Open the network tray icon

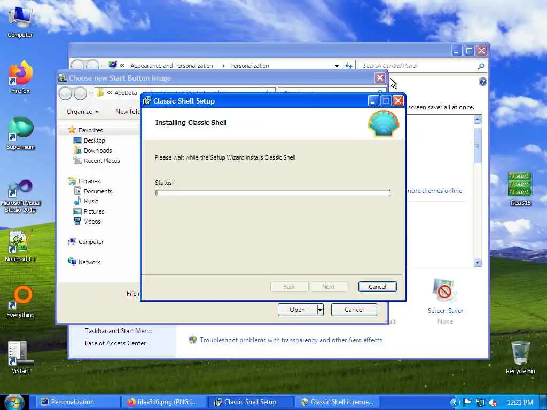[x=480, y=403]
